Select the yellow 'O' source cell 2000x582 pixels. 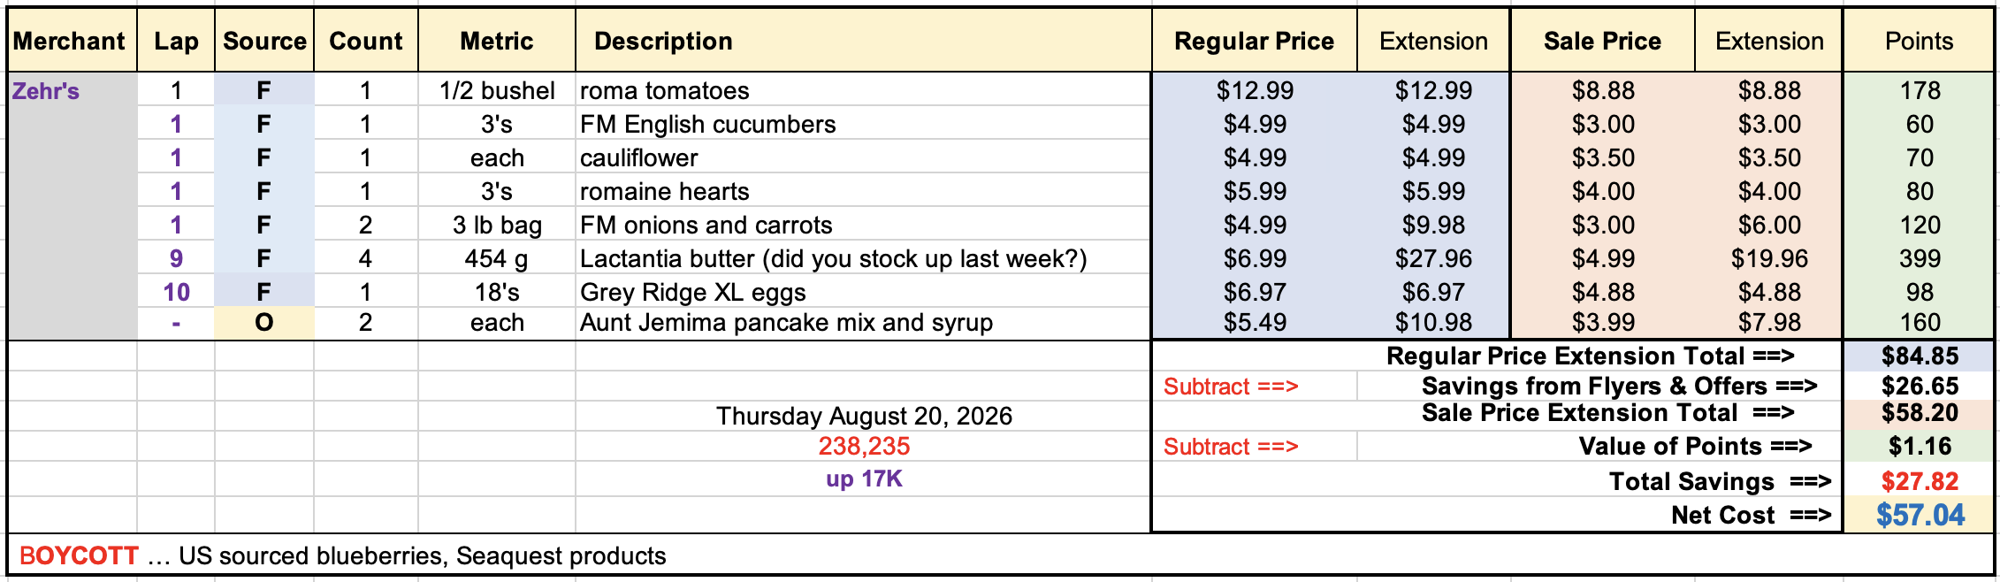tap(263, 323)
